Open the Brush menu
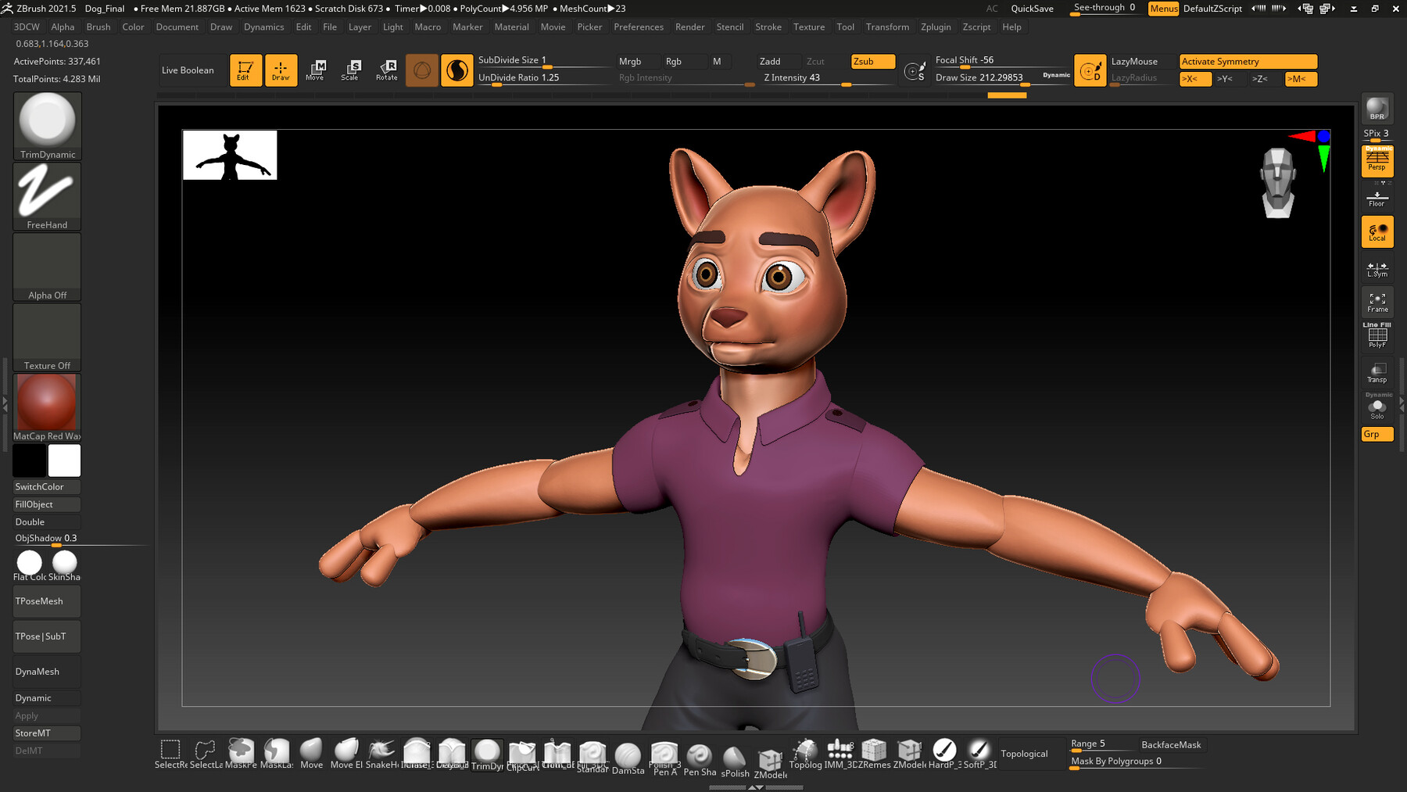 [x=98, y=27]
